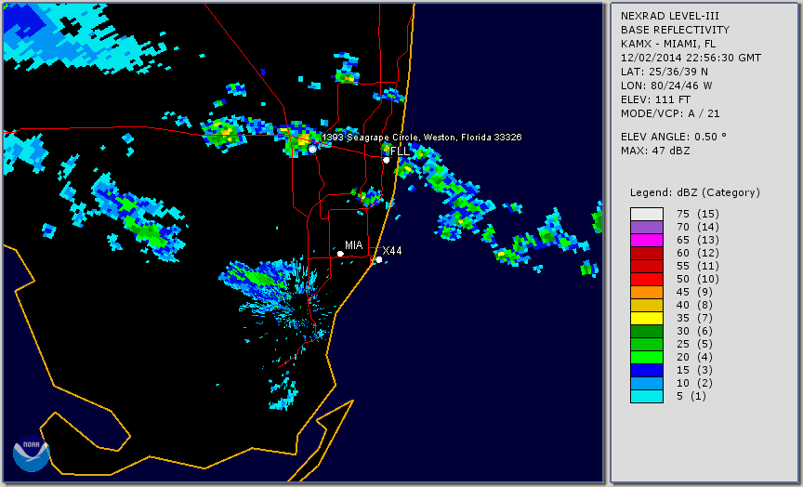Click the MAX: 47 dBZ value
803x487 pixels.
655,151
